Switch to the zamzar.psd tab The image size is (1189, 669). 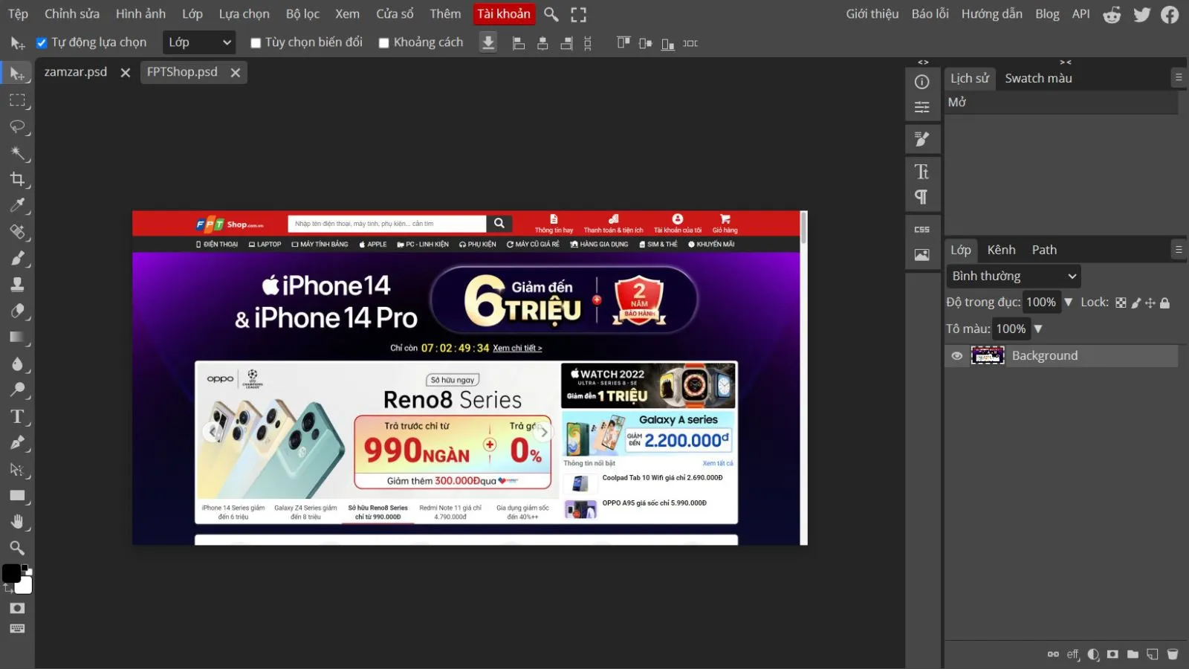point(75,72)
